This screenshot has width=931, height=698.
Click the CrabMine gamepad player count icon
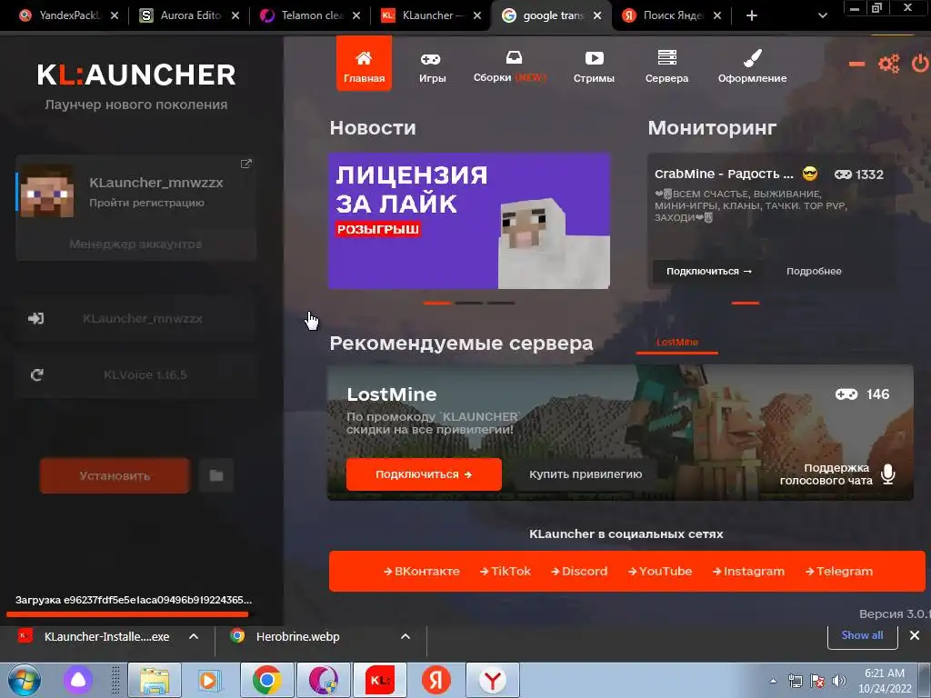pyautogui.click(x=843, y=174)
